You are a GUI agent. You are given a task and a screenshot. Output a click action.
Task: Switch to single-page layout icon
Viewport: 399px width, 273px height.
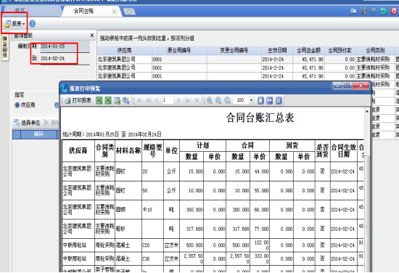pos(260,100)
